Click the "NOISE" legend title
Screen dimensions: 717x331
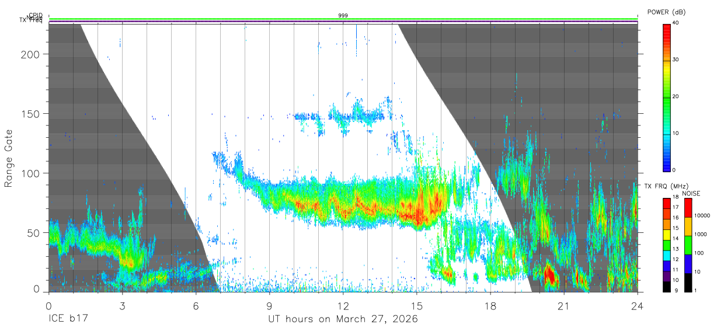coord(691,193)
